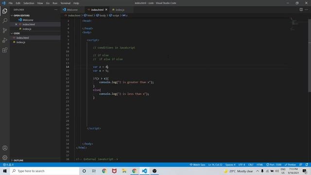311x175 pixels.
Task: Open the File menu
Action: point(11,3)
